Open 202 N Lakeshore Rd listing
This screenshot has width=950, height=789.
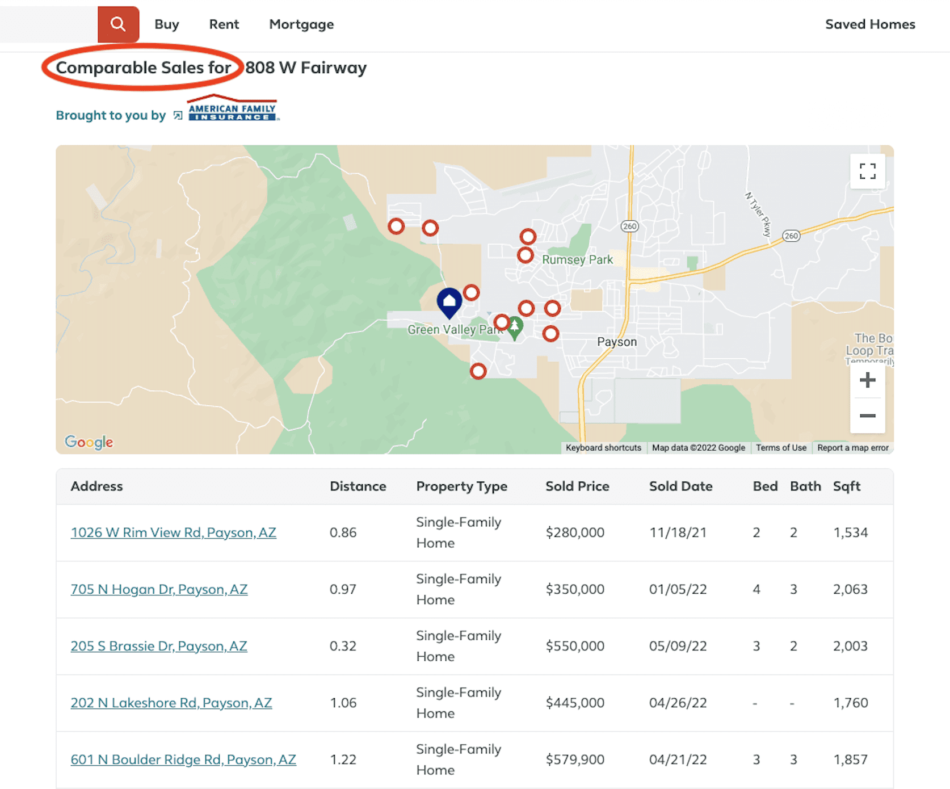click(x=171, y=703)
